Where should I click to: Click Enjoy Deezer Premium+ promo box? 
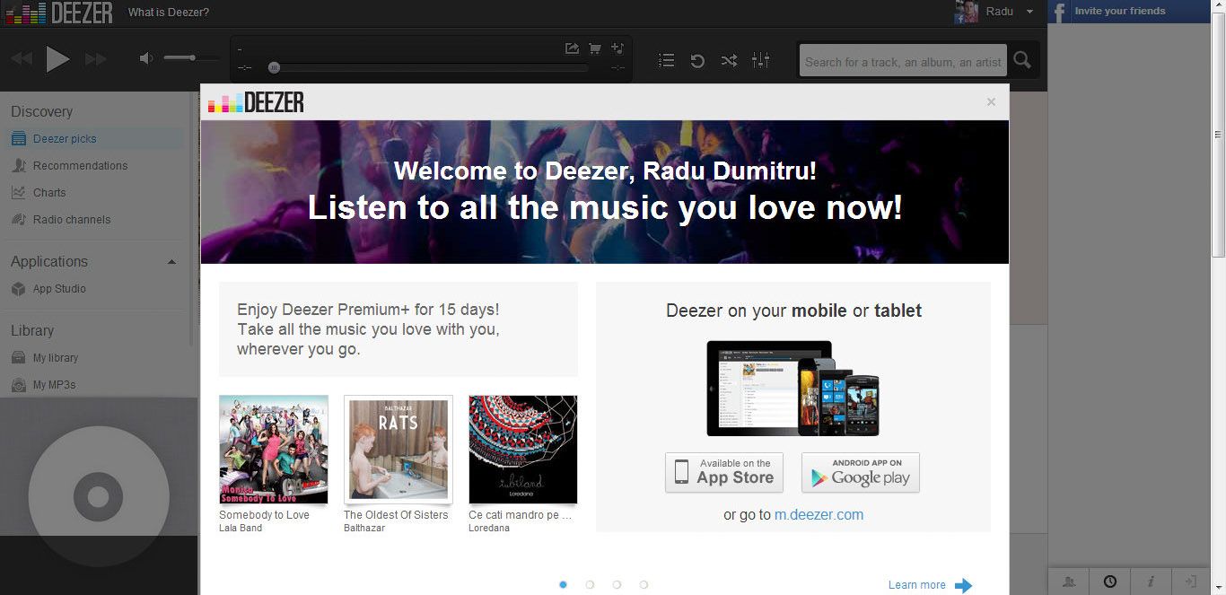point(398,329)
